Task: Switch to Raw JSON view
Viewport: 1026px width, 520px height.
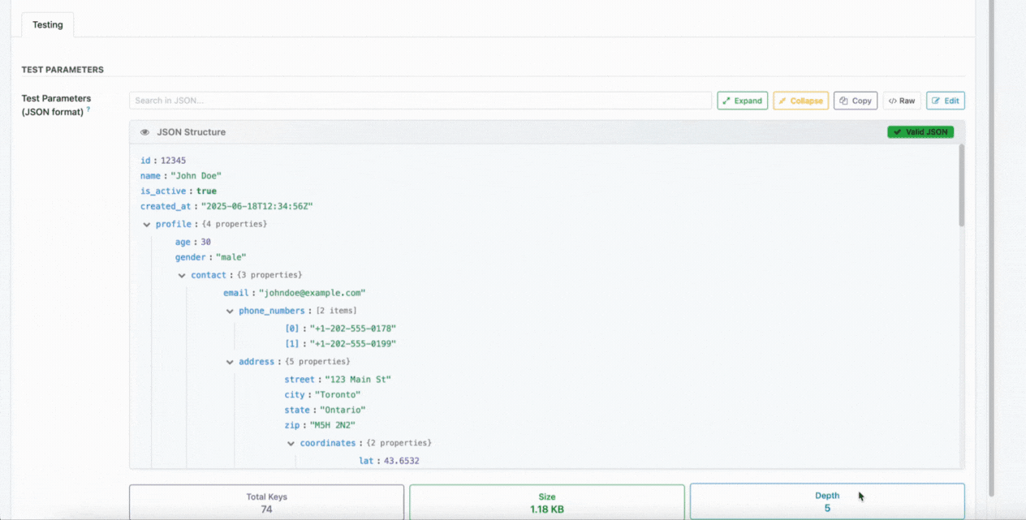Action: pyautogui.click(x=901, y=101)
